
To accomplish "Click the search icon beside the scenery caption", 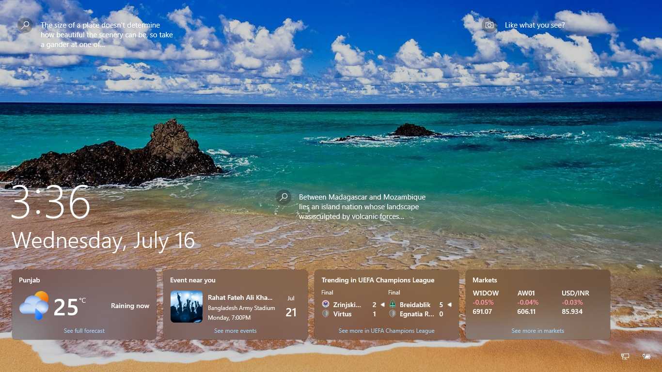I will pyautogui.click(x=25, y=25).
